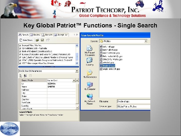Click property grid scroll down arrow

77,108
